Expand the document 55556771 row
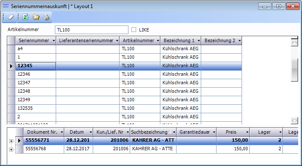302x166 pixels. (11, 141)
